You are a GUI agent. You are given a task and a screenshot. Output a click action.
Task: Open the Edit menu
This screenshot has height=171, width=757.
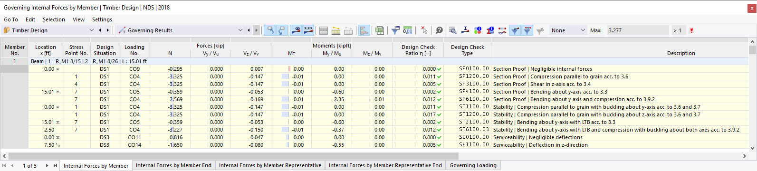click(30, 19)
